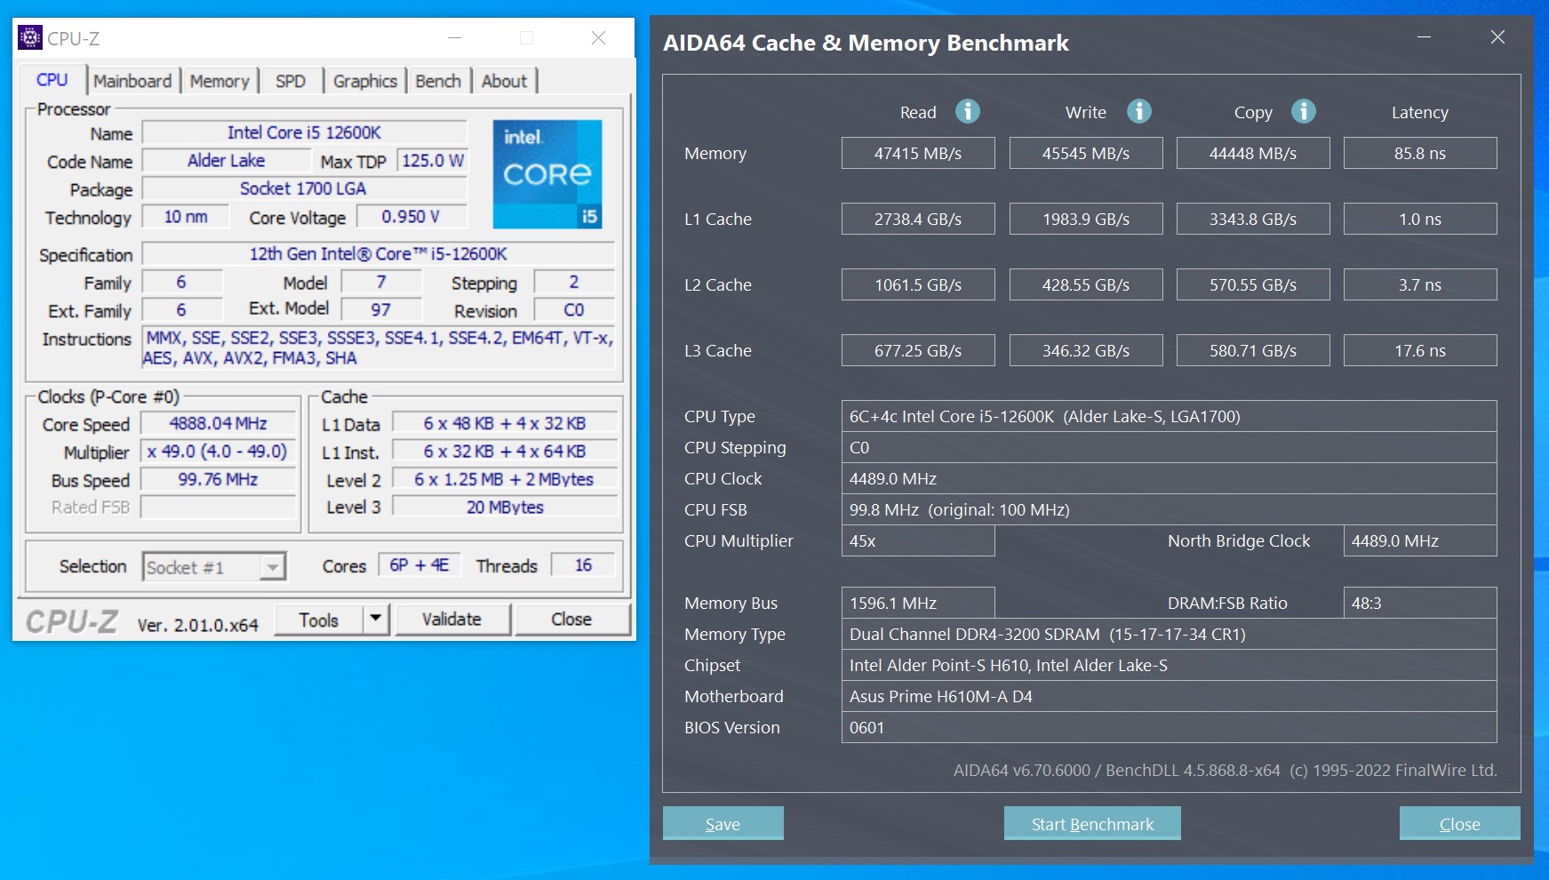1549x880 pixels.
Task: Click the L1 Cache Read value 2738.4 GB/s
Action: coord(918,219)
